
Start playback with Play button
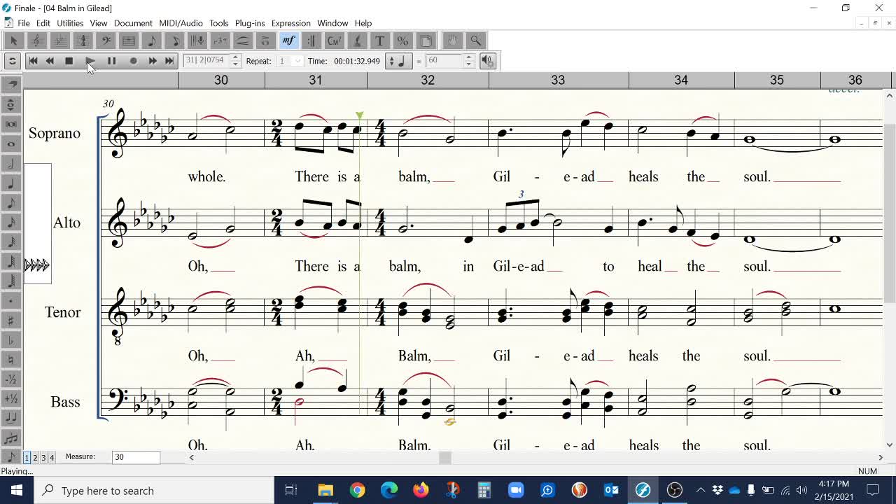coord(90,61)
